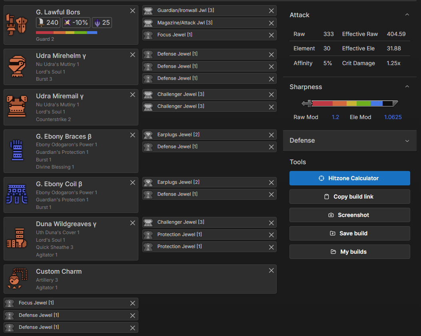
Task: Collapse the Attack section
Action: click(x=407, y=15)
